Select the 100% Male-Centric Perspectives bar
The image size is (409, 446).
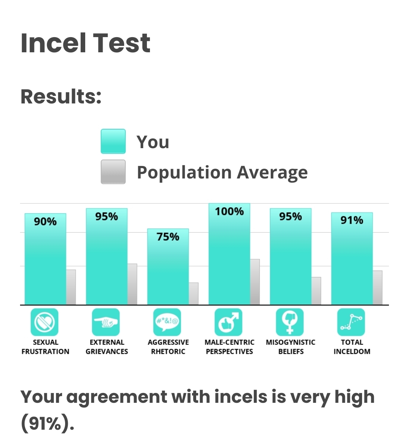click(229, 254)
